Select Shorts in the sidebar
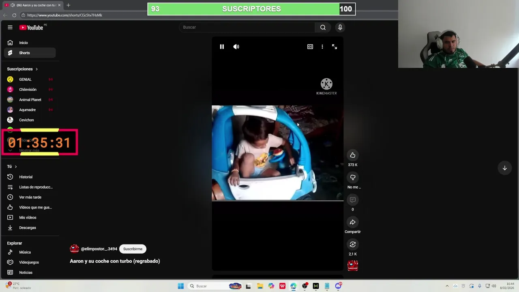 pyautogui.click(x=30, y=53)
